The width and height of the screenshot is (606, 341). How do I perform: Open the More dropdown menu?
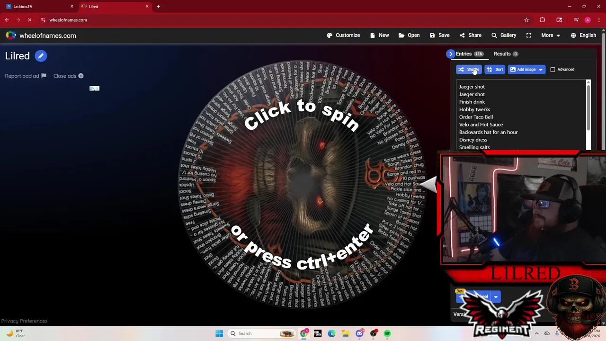coord(551,35)
